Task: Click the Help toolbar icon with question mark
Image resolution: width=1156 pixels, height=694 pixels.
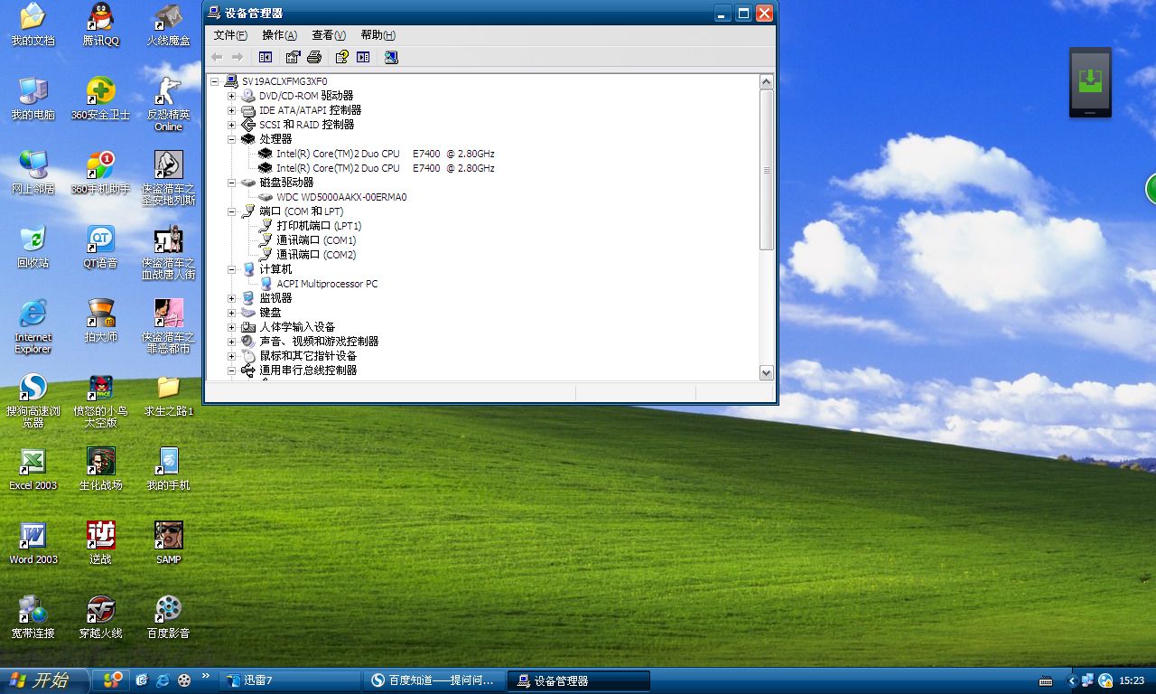Action: tap(341, 57)
